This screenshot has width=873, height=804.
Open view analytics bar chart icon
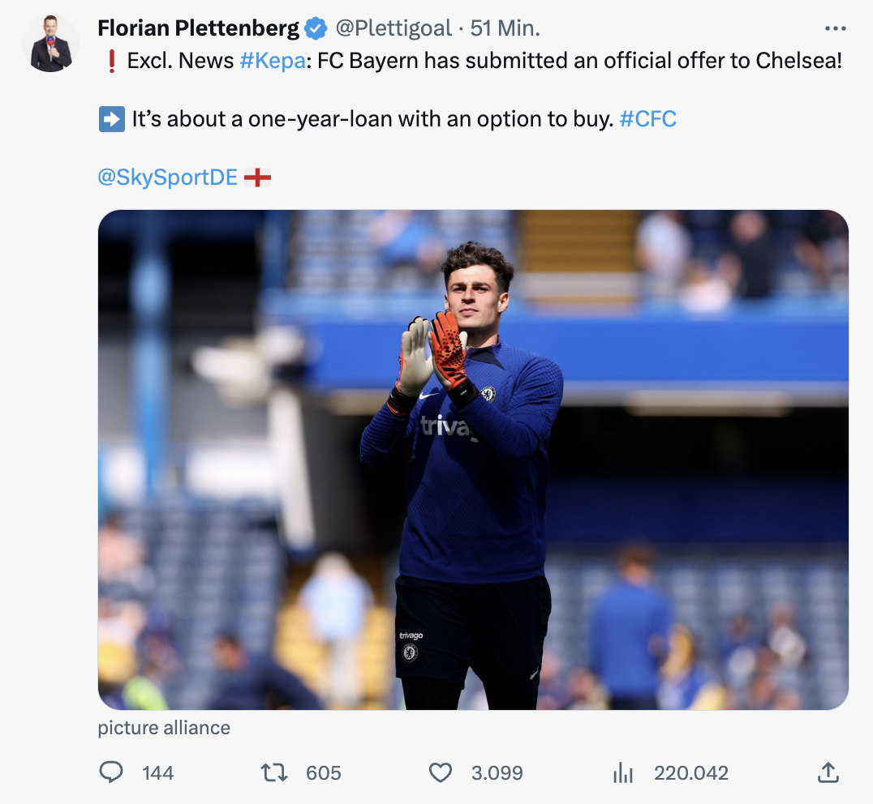622,773
